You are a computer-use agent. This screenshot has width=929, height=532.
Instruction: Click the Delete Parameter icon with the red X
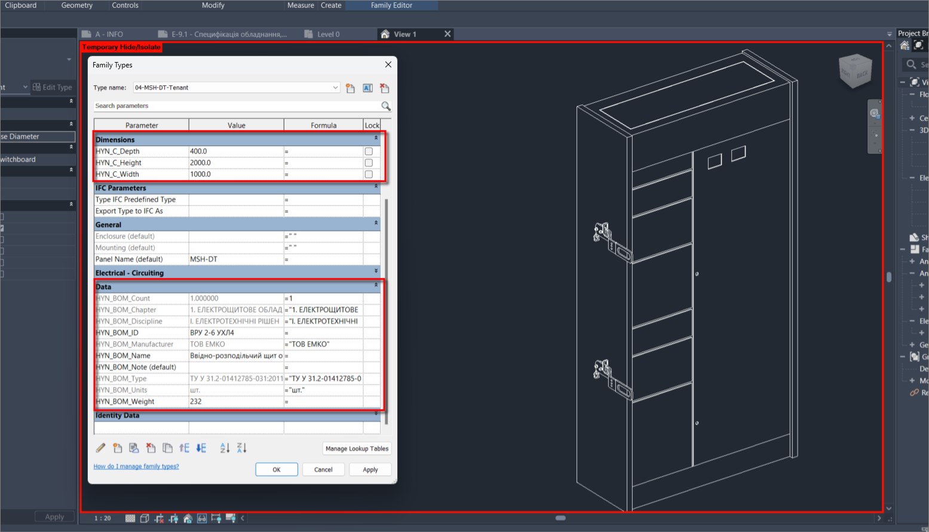[151, 448]
